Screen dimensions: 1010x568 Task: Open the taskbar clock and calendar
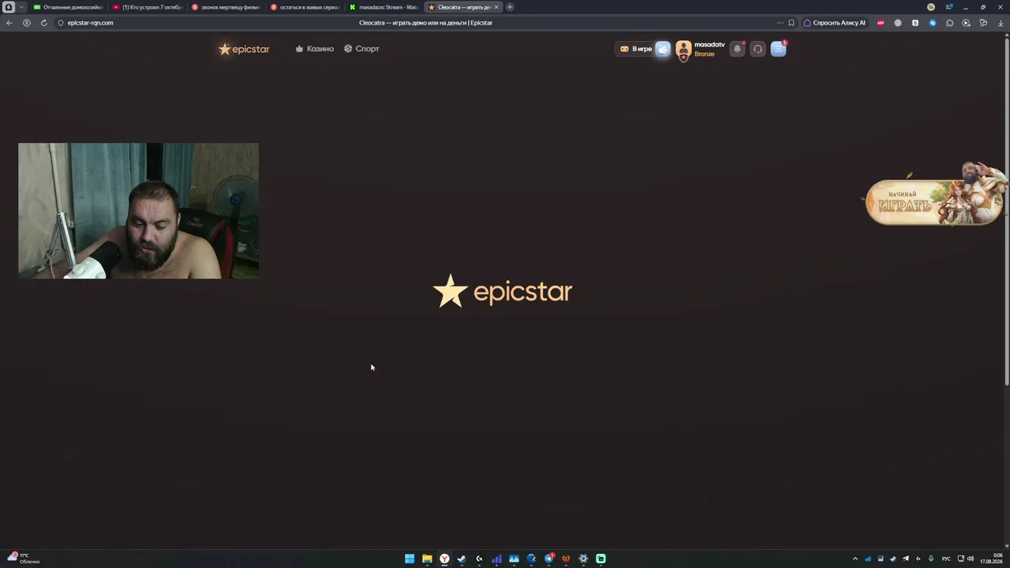tap(991, 559)
